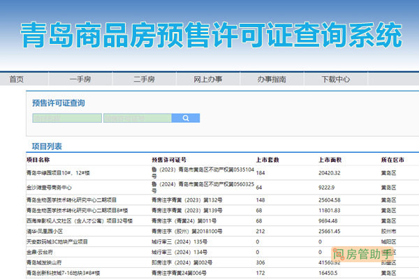Click the 项目列表 heading
Screen dimensions: 419x279
pos(47,146)
